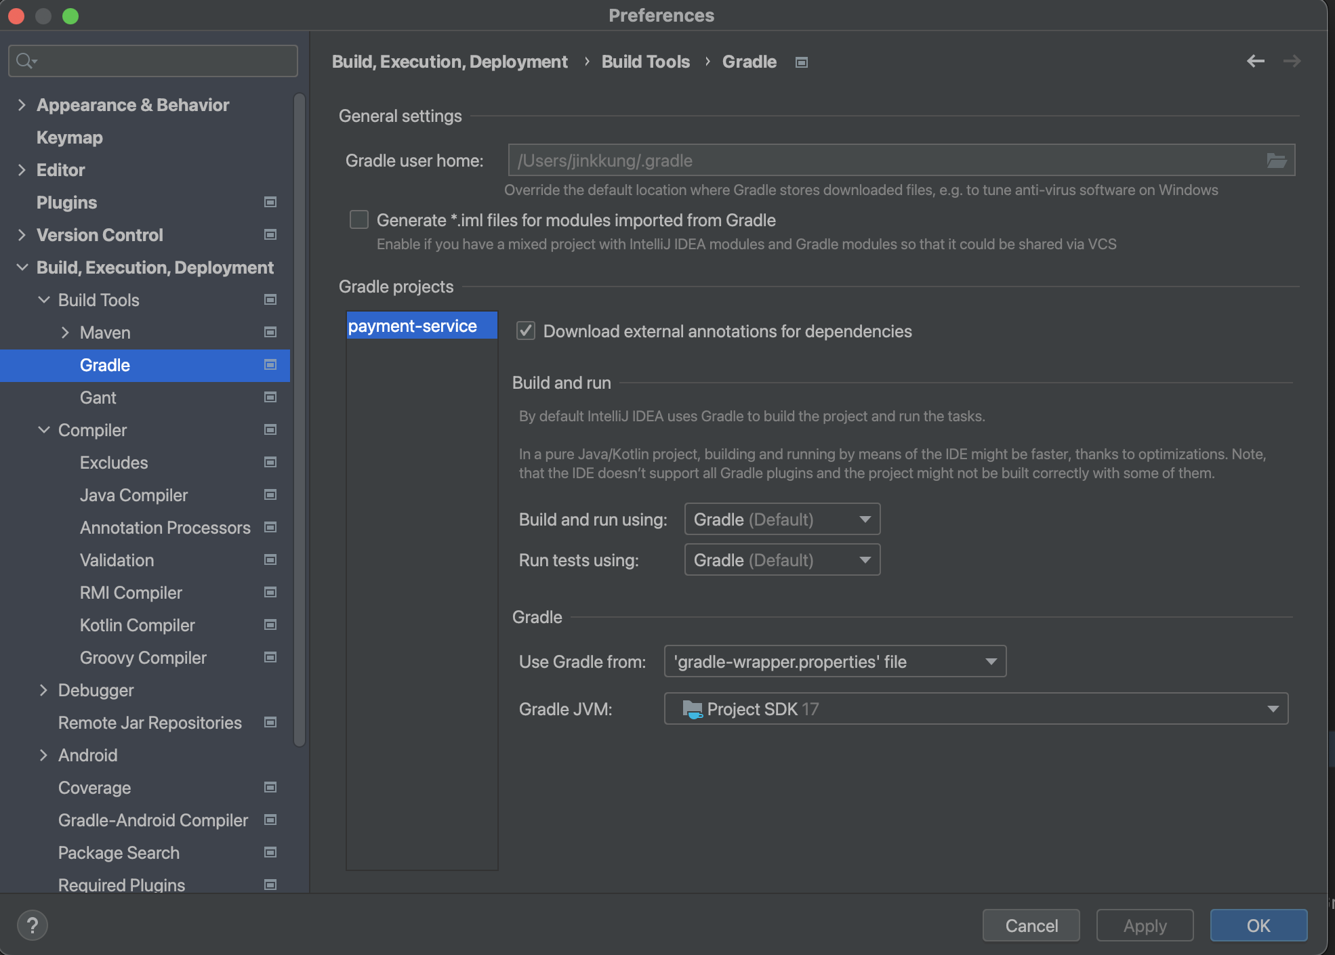Click the project settings icon beside the Gradle breadcrumb
This screenshot has width=1335, height=955.
pos(802,62)
